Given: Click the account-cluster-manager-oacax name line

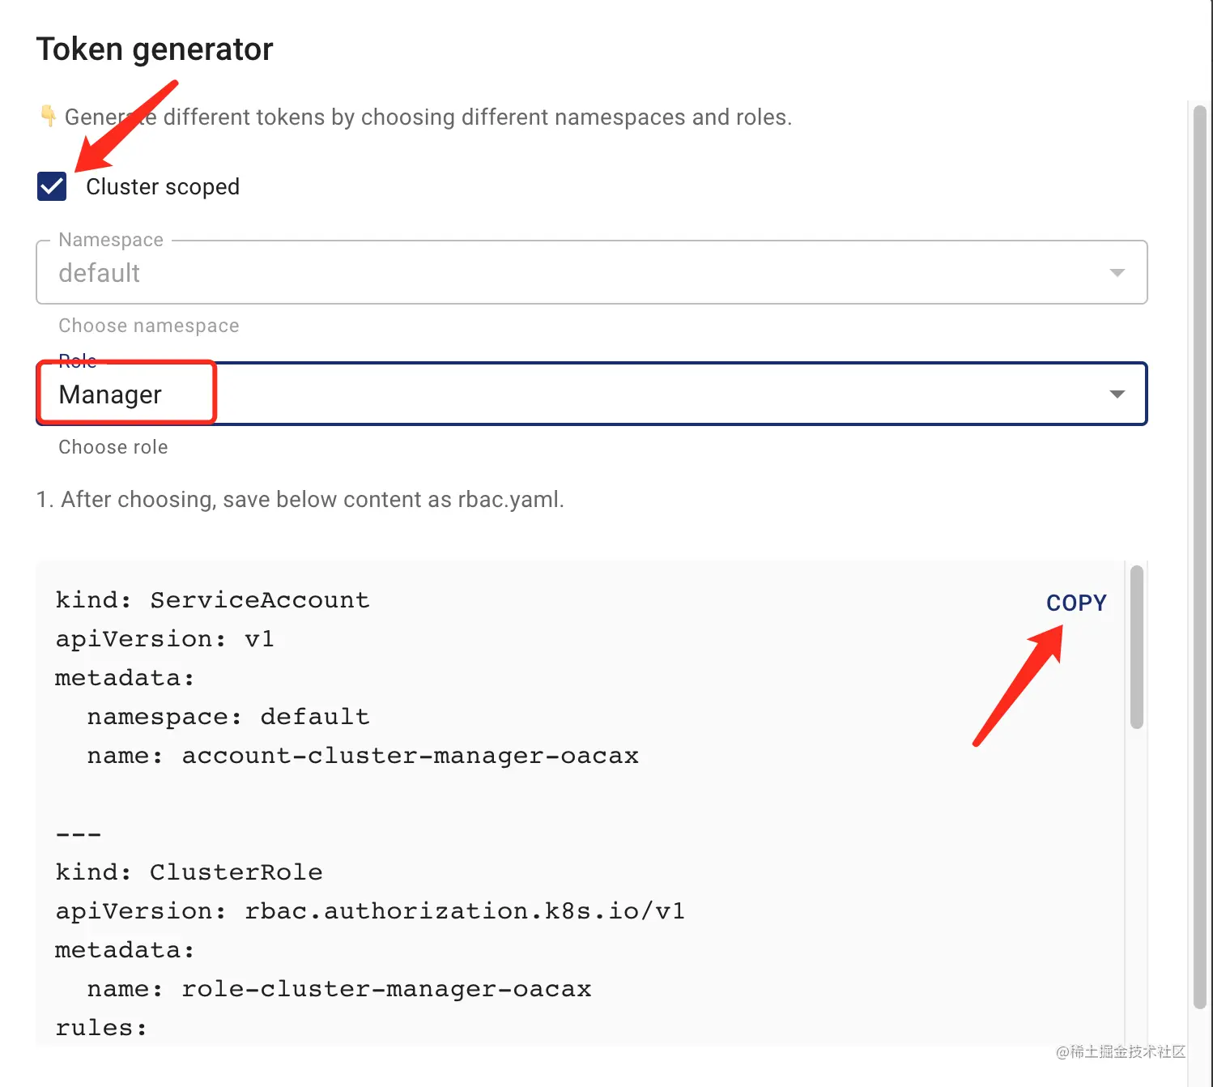Looking at the screenshot, I should pos(363,756).
